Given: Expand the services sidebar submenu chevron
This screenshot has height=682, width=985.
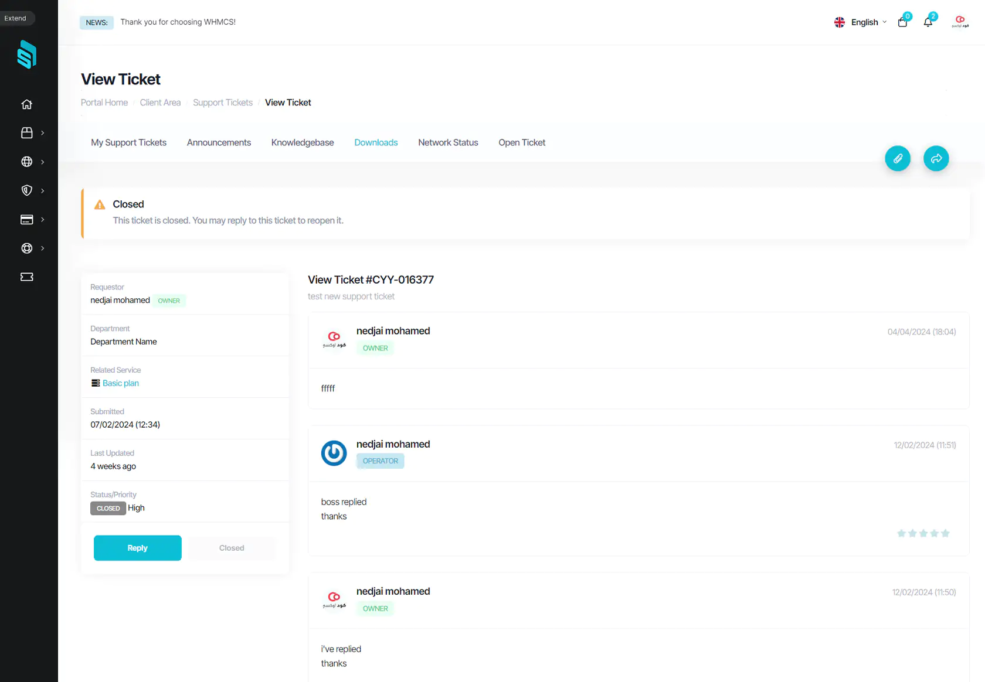Looking at the screenshot, I should pos(43,133).
